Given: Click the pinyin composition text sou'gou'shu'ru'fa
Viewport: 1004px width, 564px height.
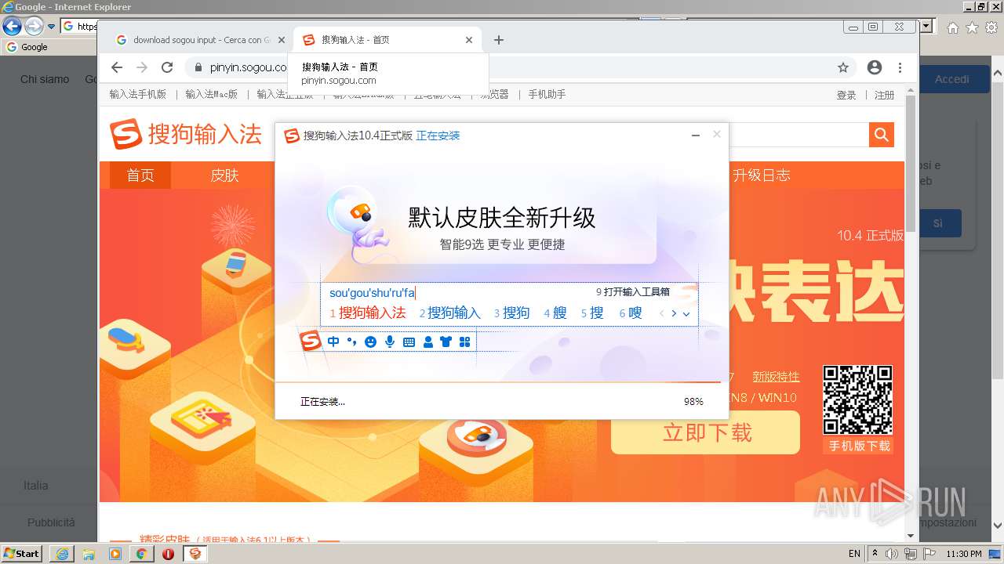Looking at the screenshot, I should (372, 292).
